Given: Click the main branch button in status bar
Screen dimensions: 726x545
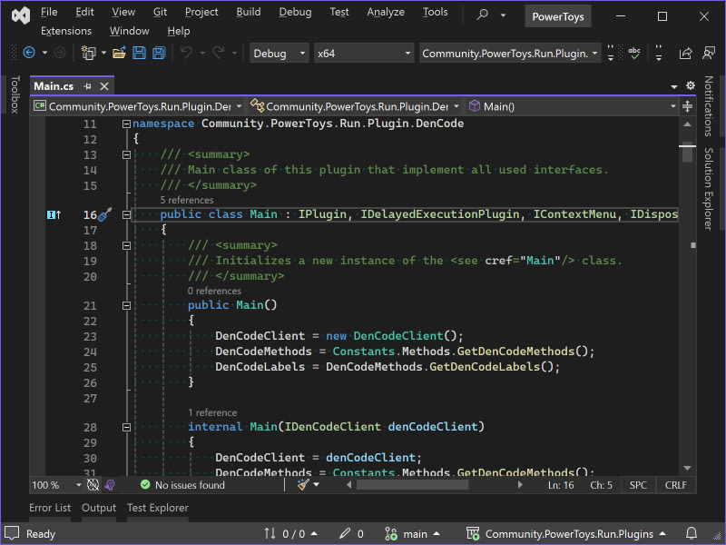Looking at the screenshot, I should 414,534.
